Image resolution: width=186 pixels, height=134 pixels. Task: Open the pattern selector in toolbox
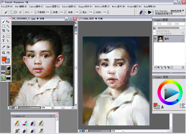tap(3, 73)
